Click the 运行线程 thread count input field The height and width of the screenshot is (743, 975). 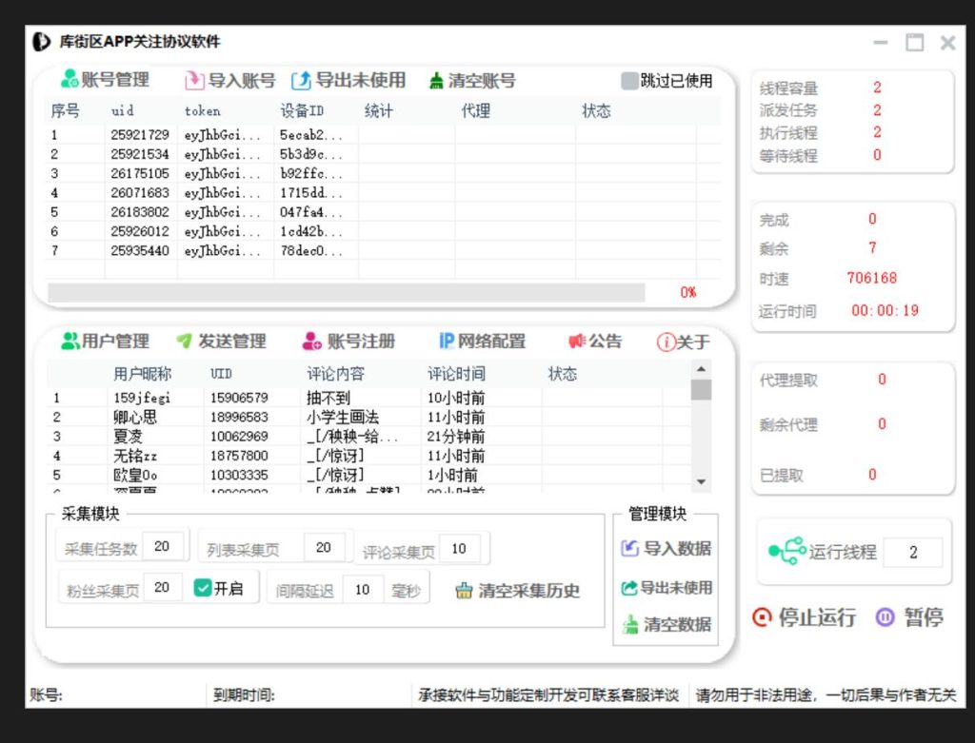pos(912,552)
